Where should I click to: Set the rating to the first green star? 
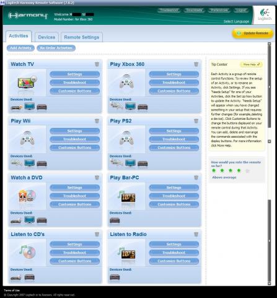pos(214,171)
